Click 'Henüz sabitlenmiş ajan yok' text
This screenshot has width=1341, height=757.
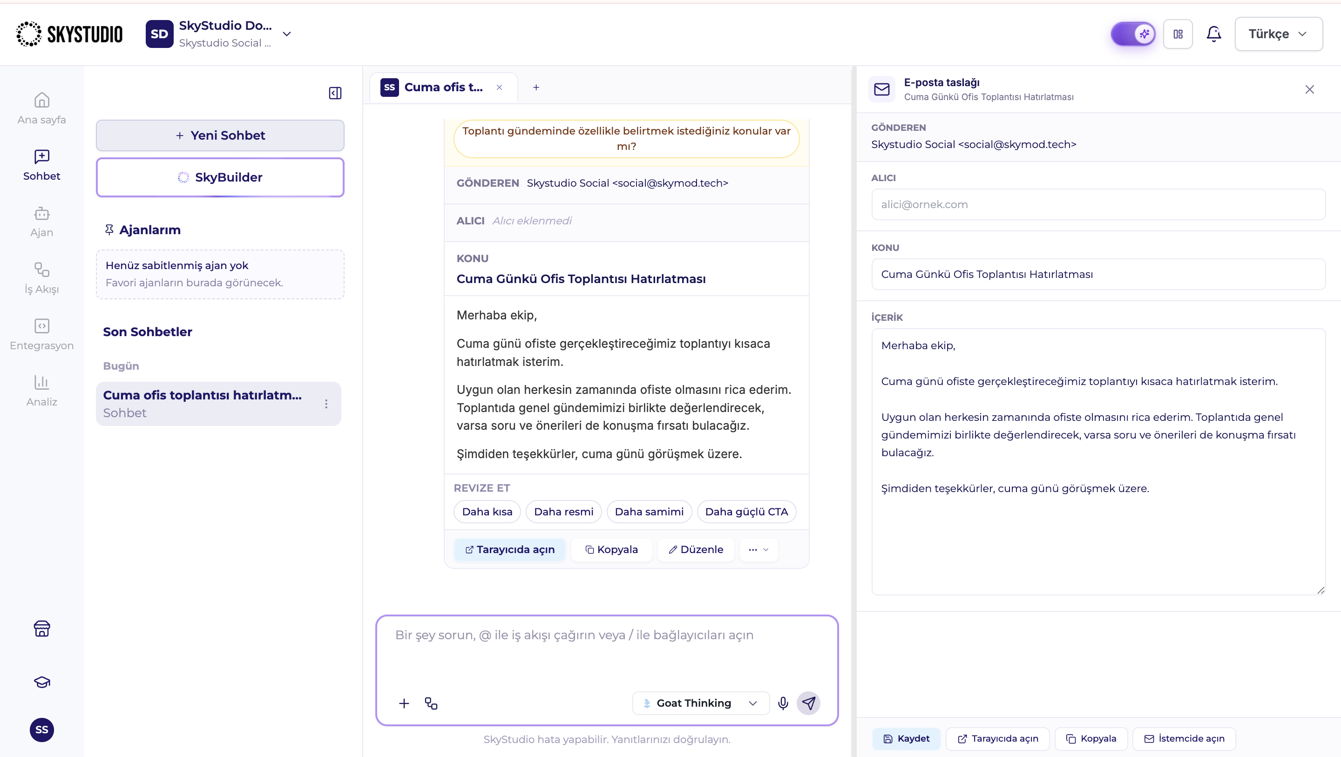click(176, 265)
